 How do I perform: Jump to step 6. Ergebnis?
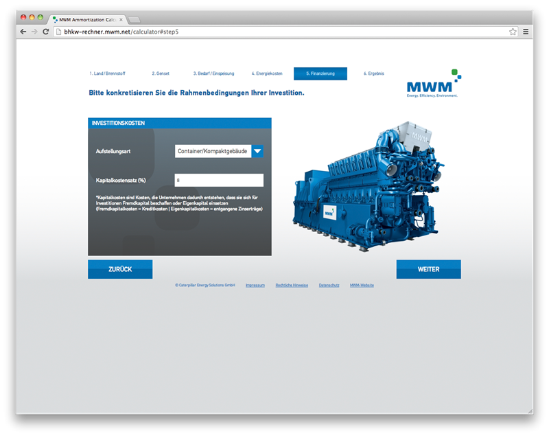click(x=374, y=73)
